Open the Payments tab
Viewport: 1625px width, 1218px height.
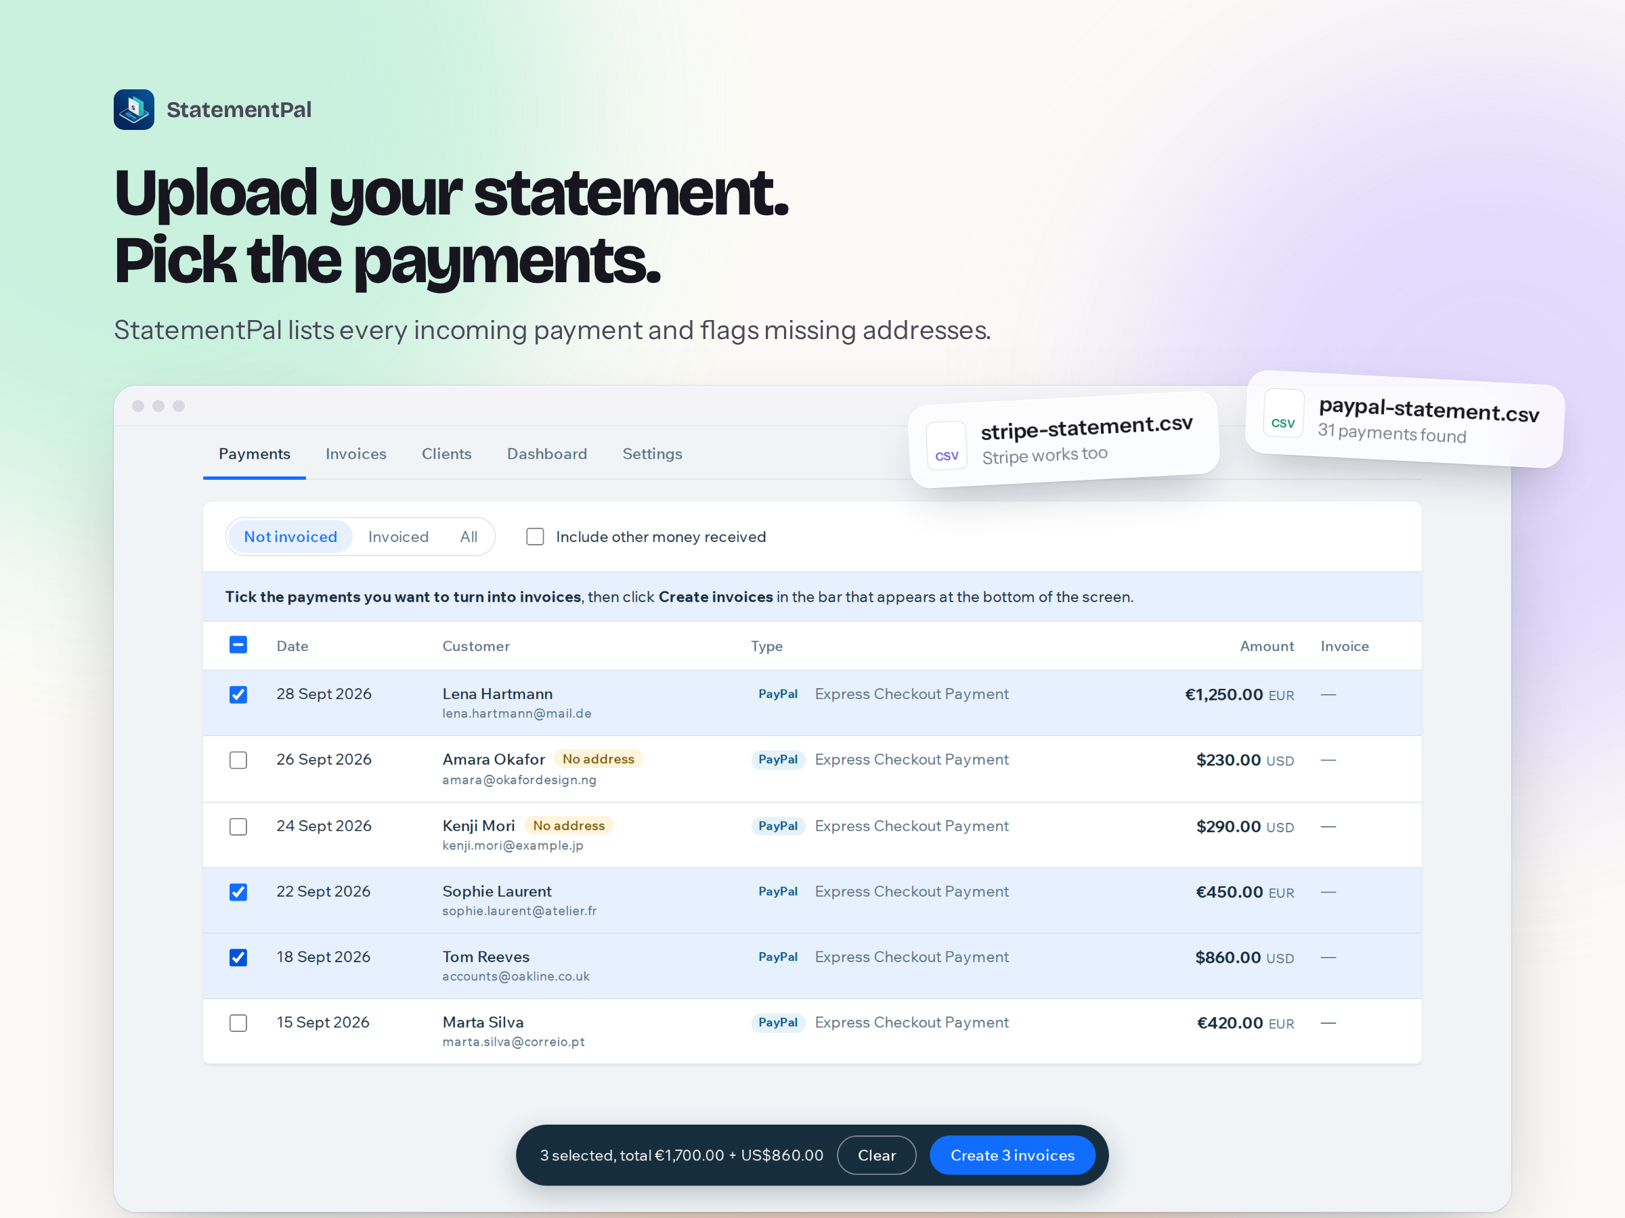pos(254,454)
